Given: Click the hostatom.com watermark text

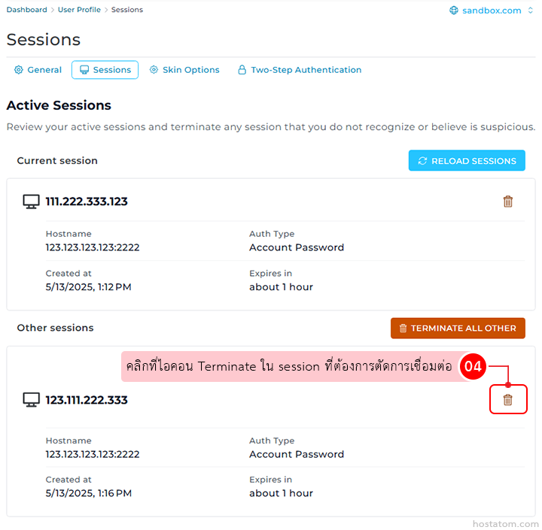Looking at the screenshot, I should tap(505, 523).
